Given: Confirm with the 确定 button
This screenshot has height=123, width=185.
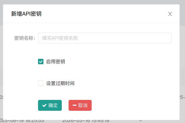Looking at the screenshot, I should coord(50,105).
